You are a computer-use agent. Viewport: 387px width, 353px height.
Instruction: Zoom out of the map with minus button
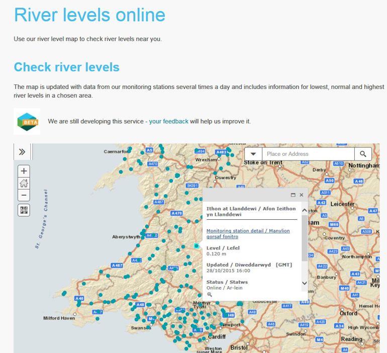[24, 195]
